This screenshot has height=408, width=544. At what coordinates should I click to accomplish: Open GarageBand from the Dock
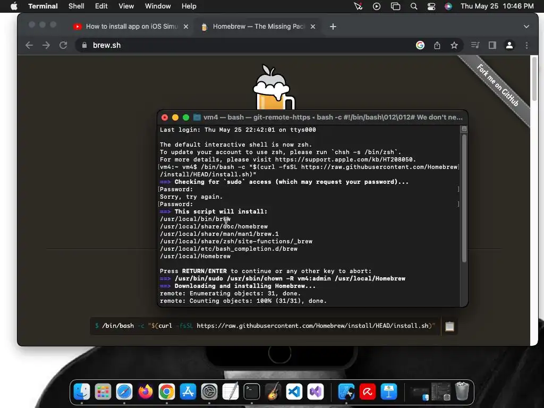(x=273, y=392)
